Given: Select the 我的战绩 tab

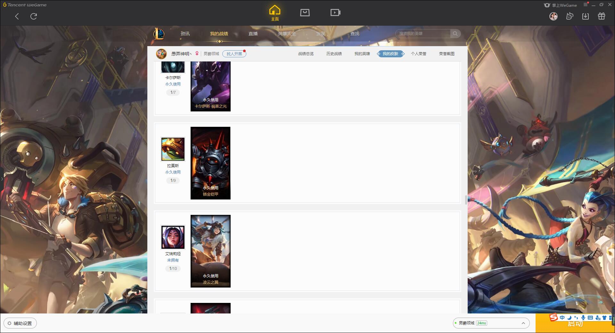Looking at the screenshot, I should (x=219, y=34).
